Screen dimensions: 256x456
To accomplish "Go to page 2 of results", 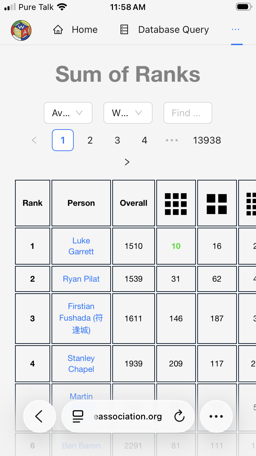I will (90, 140).
